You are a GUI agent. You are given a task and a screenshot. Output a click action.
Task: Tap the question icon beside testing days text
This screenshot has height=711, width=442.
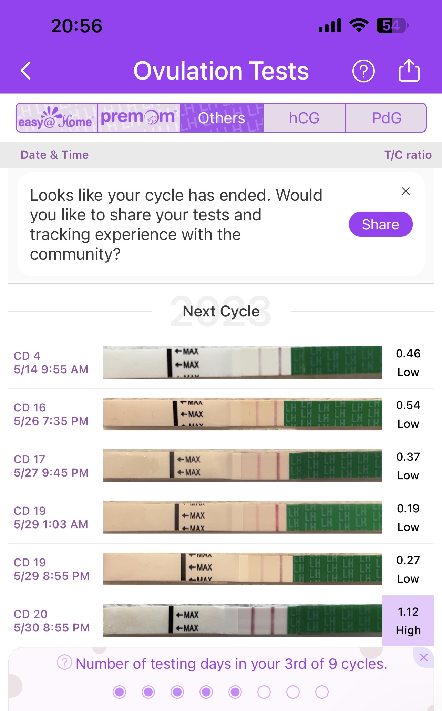(64, 662)
